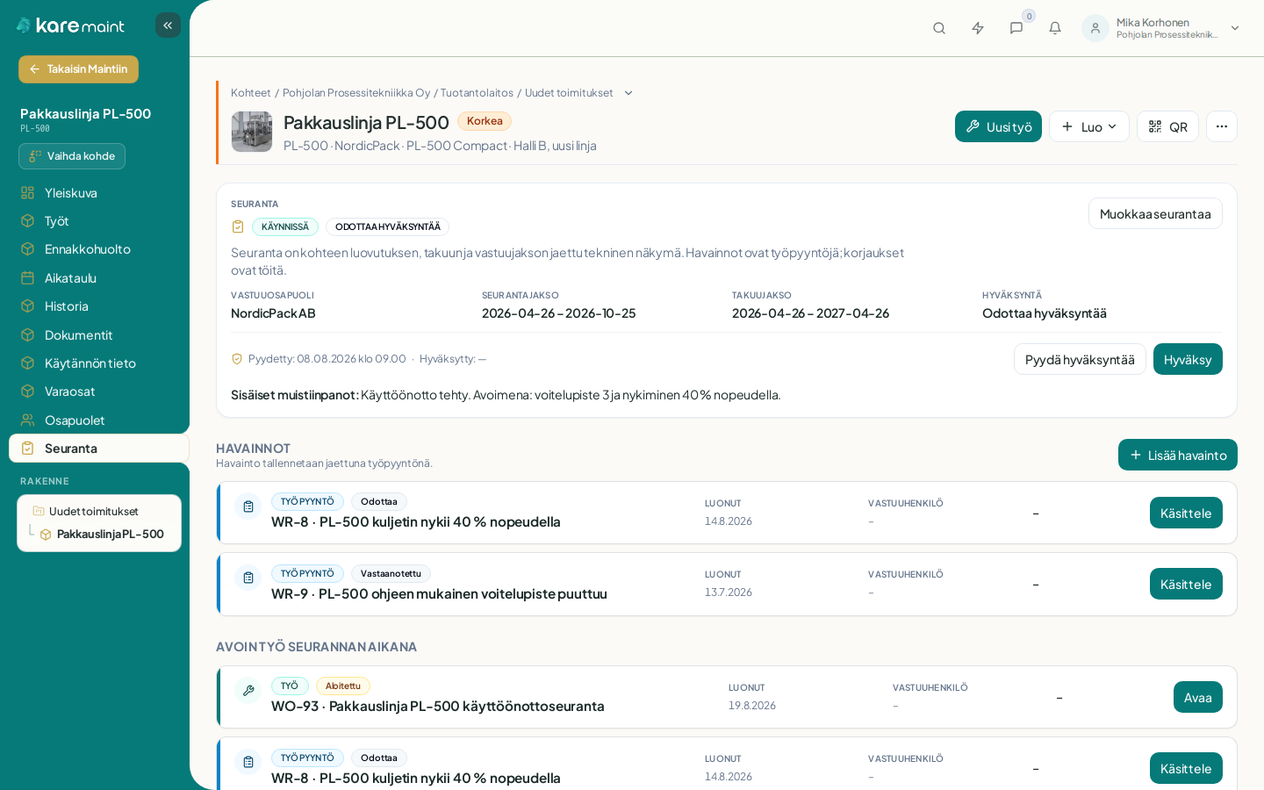Image resolution: width=1264 pixels, height=790 pixels.
Task: Click the NordicPack AB responsible party value
Action: 273,313
